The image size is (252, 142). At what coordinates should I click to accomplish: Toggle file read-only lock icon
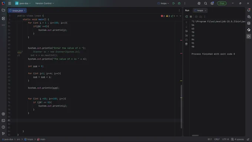pos(248,139)
